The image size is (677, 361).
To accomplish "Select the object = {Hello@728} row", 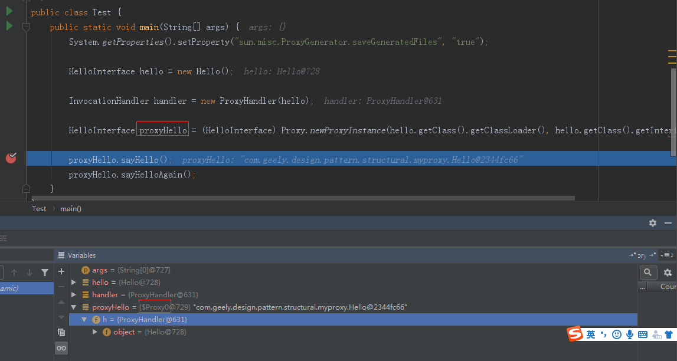I will pos(353,332).
